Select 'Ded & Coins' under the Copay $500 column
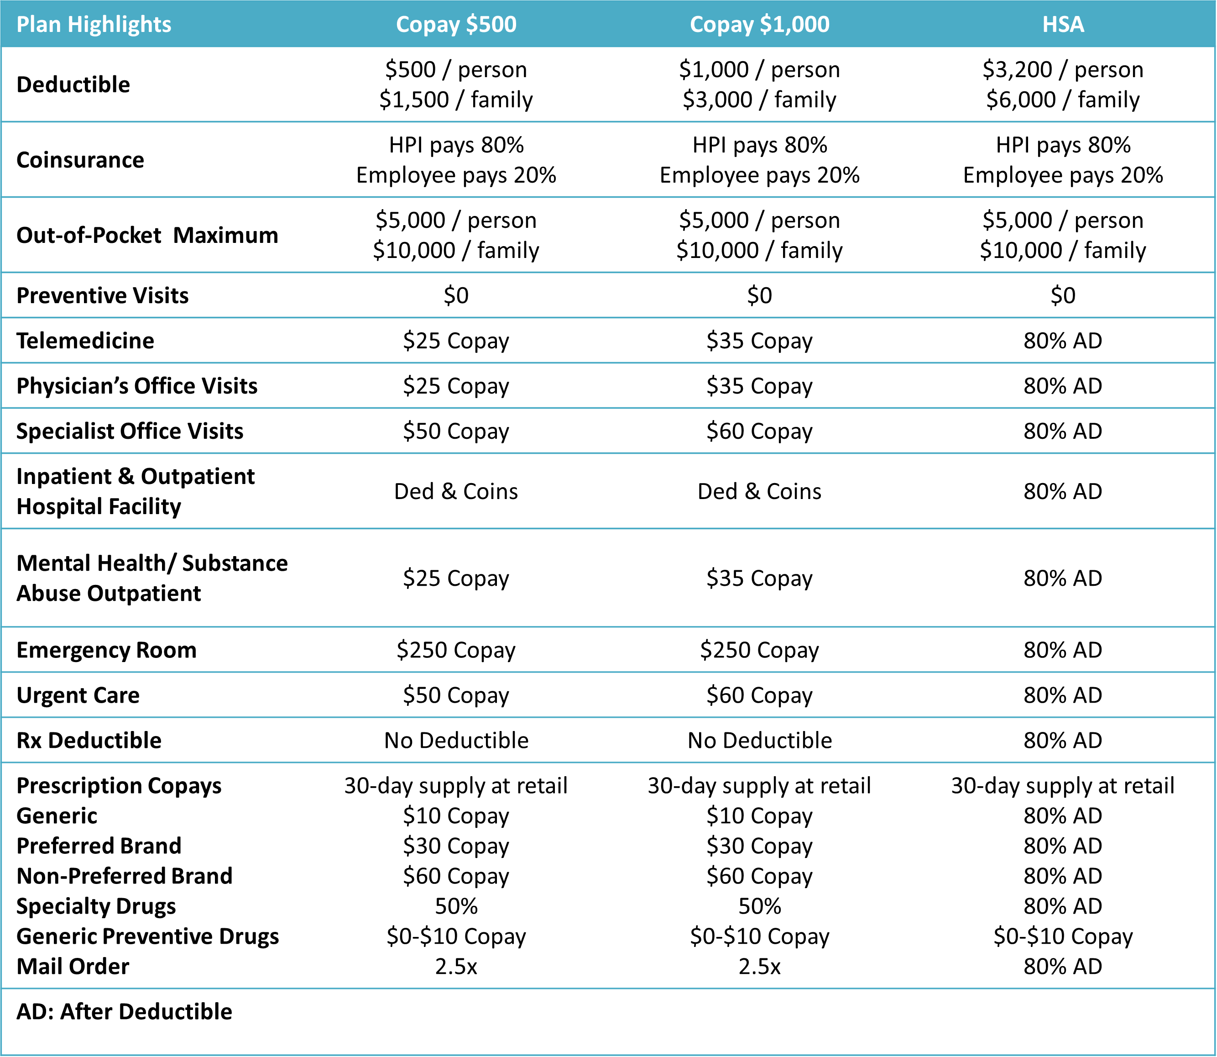1217x1057 pixels. (x=456, y=491)
